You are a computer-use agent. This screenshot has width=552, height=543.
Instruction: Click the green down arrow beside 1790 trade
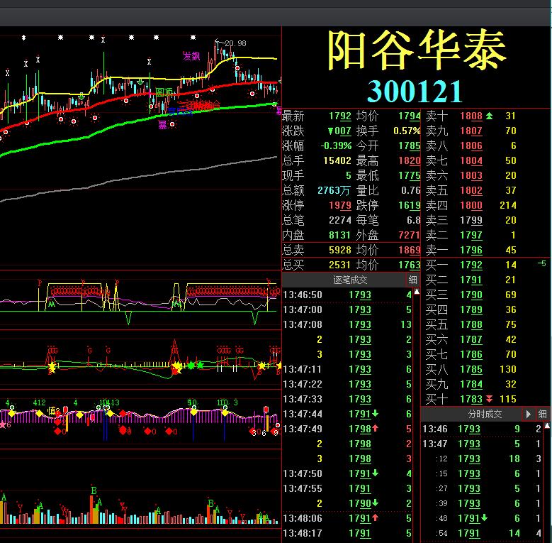[376, 503]
